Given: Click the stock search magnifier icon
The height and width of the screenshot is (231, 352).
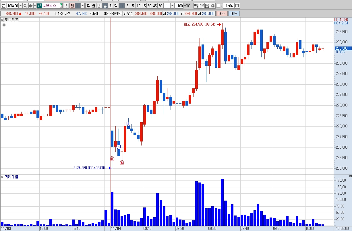Looking at the screenshot, I should 25,6.
